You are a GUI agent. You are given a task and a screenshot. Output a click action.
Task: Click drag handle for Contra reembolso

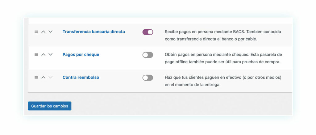[36, 77]
